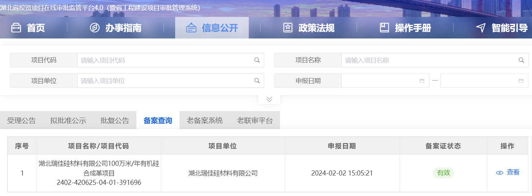The height and width of the screenshot is (196, 532).
Task: Click the eye icon beside 查看
Action: tap(500, 173)
